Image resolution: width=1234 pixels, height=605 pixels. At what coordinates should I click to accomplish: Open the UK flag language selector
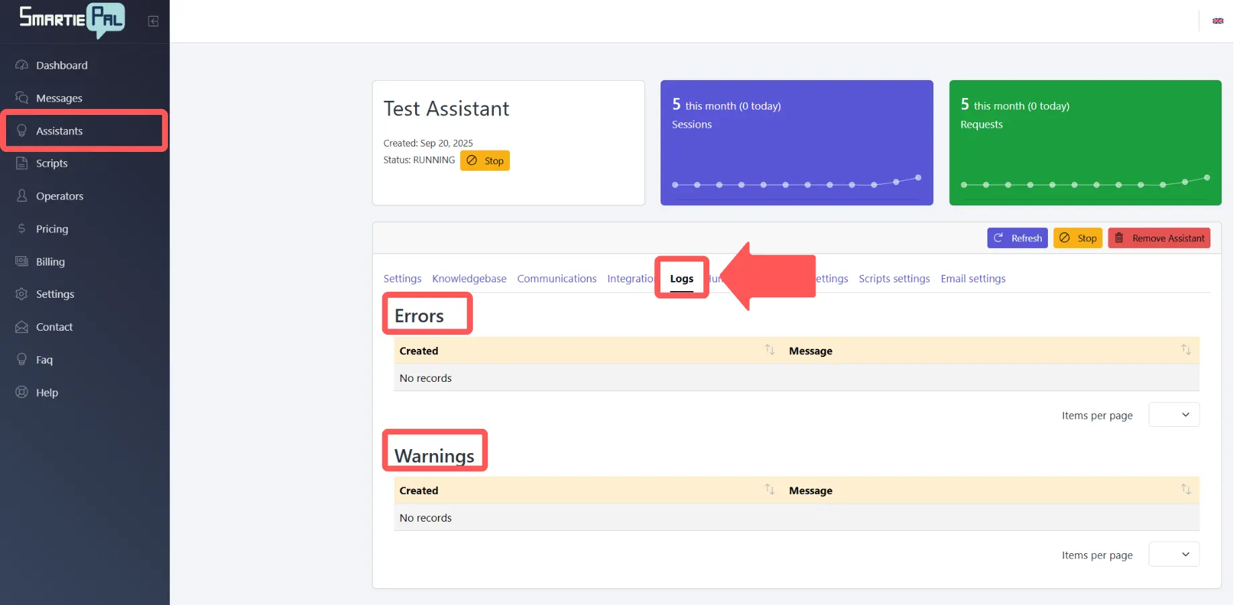(x=1218, y=21)
